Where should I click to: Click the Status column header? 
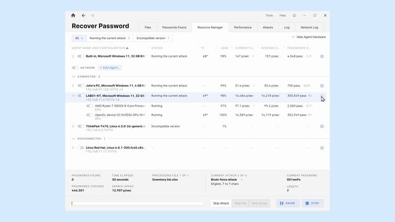pyautogui.click(x=157, y=48)
